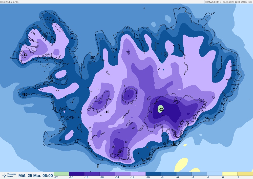This screenshot has height=179, width=253.
Task: Click the -17 temperature label on the map
Action: (119, 152)
